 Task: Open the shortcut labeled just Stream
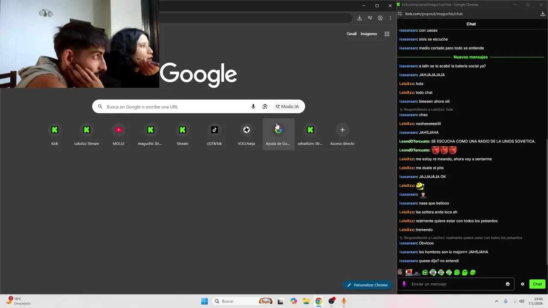182,133
